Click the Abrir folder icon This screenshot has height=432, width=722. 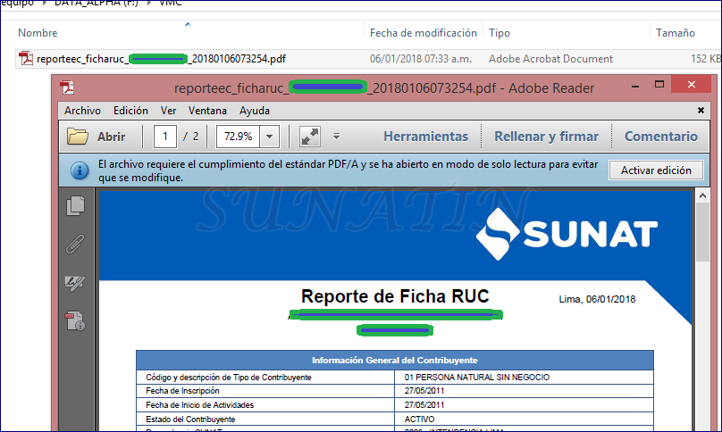(x=79, y=137)
